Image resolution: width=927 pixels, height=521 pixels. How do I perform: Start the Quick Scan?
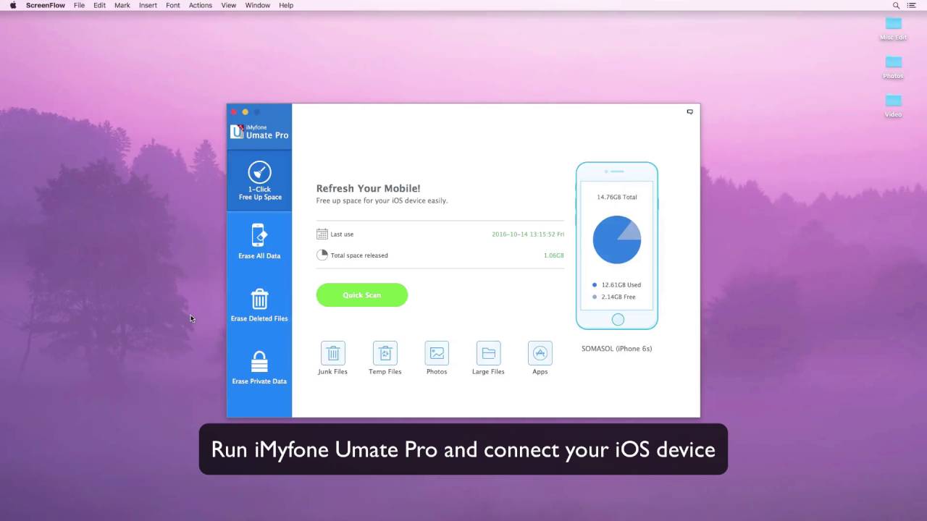(362, 295)
